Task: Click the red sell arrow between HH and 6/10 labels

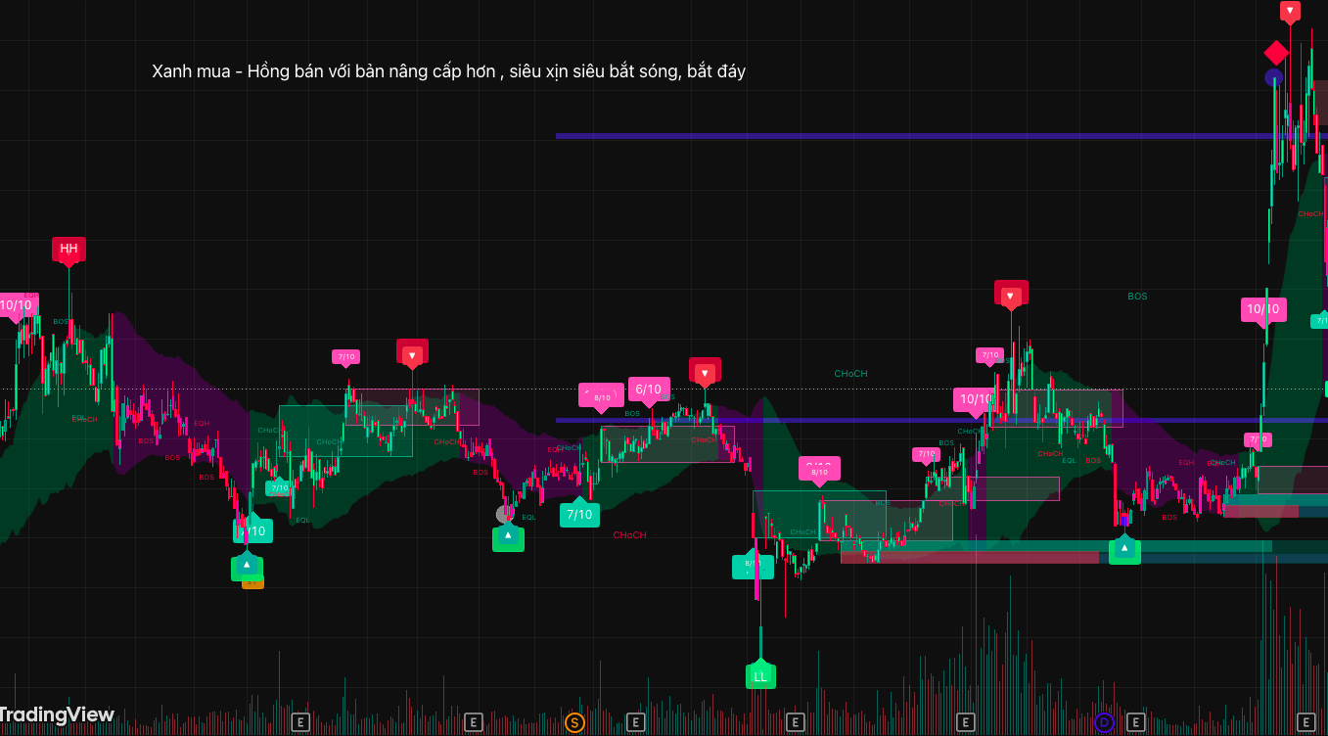Action: point(412,353)
